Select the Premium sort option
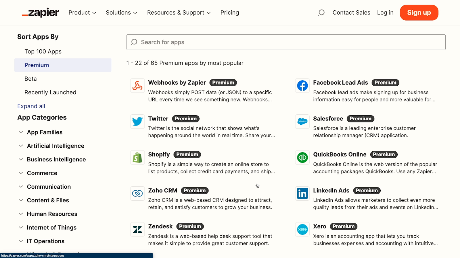Screen dimensions: 460x258 63,65
